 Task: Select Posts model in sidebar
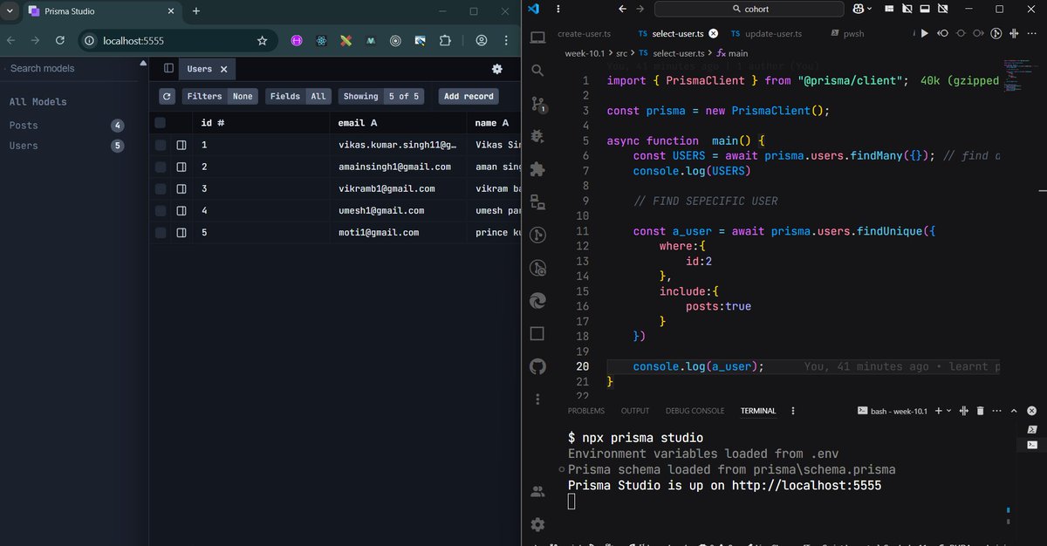click(65, 126)
